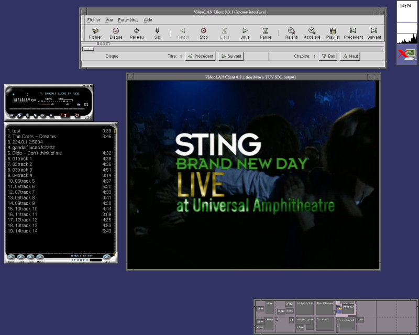
Task: Click the Retour toolbar icon
Action: [183, 33]
